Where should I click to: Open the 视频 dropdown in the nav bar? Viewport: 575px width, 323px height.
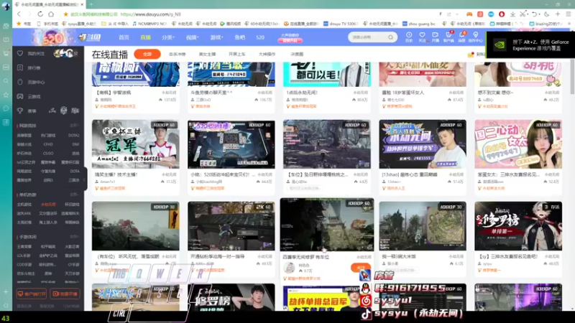[x=193, y=37]
